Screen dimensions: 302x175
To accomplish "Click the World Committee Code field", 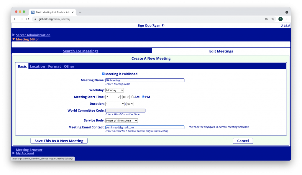I will coord(125,110).
